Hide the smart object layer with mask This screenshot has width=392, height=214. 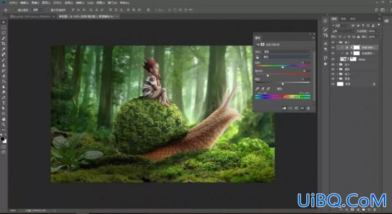[x=333, y=59]
